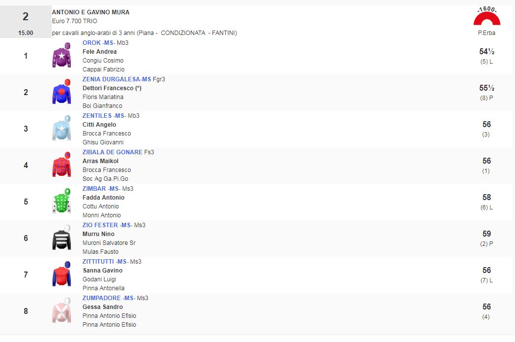The height and width of the screenshot is (342, 515).
Task: Click Zittitutti's red and blue silk icon
Action: point(62,274)
